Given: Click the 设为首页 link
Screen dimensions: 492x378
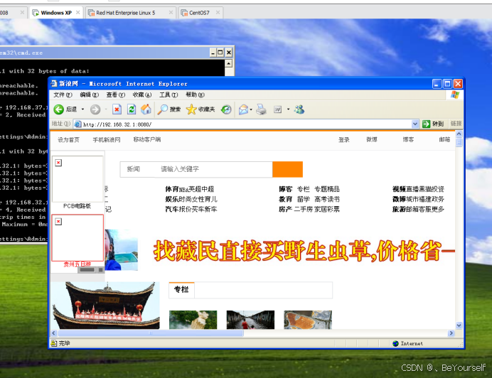Looking at the screenshot, I should tap(68, 139).
